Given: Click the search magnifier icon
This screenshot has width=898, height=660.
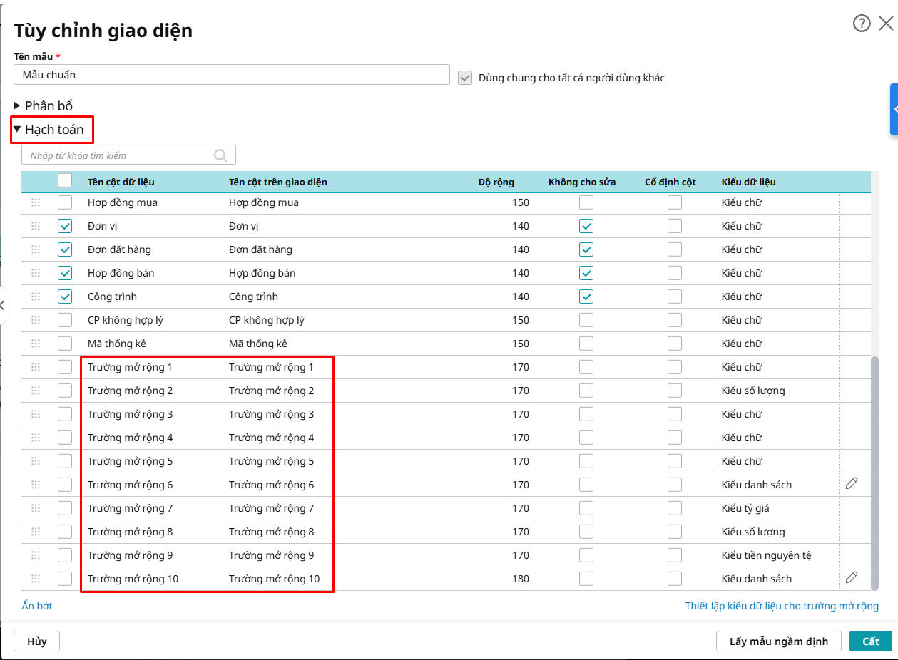Looking at the screenshot, I should coord(220,155).
